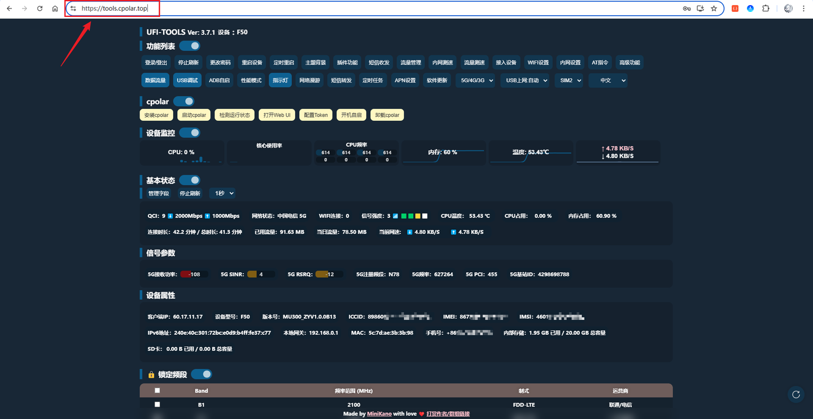Open the saved passwords key icon
813x419 pixels.
tap(687, 8)
